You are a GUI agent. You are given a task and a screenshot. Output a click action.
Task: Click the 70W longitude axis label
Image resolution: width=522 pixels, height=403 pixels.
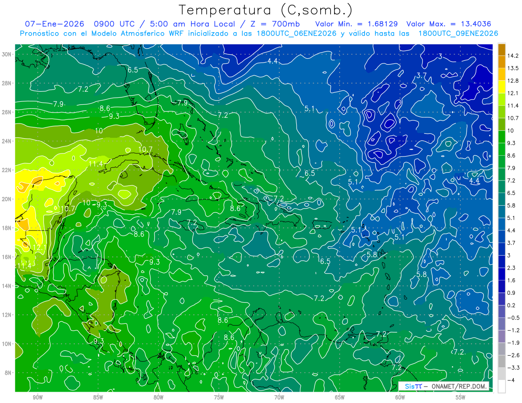(279, 397)
